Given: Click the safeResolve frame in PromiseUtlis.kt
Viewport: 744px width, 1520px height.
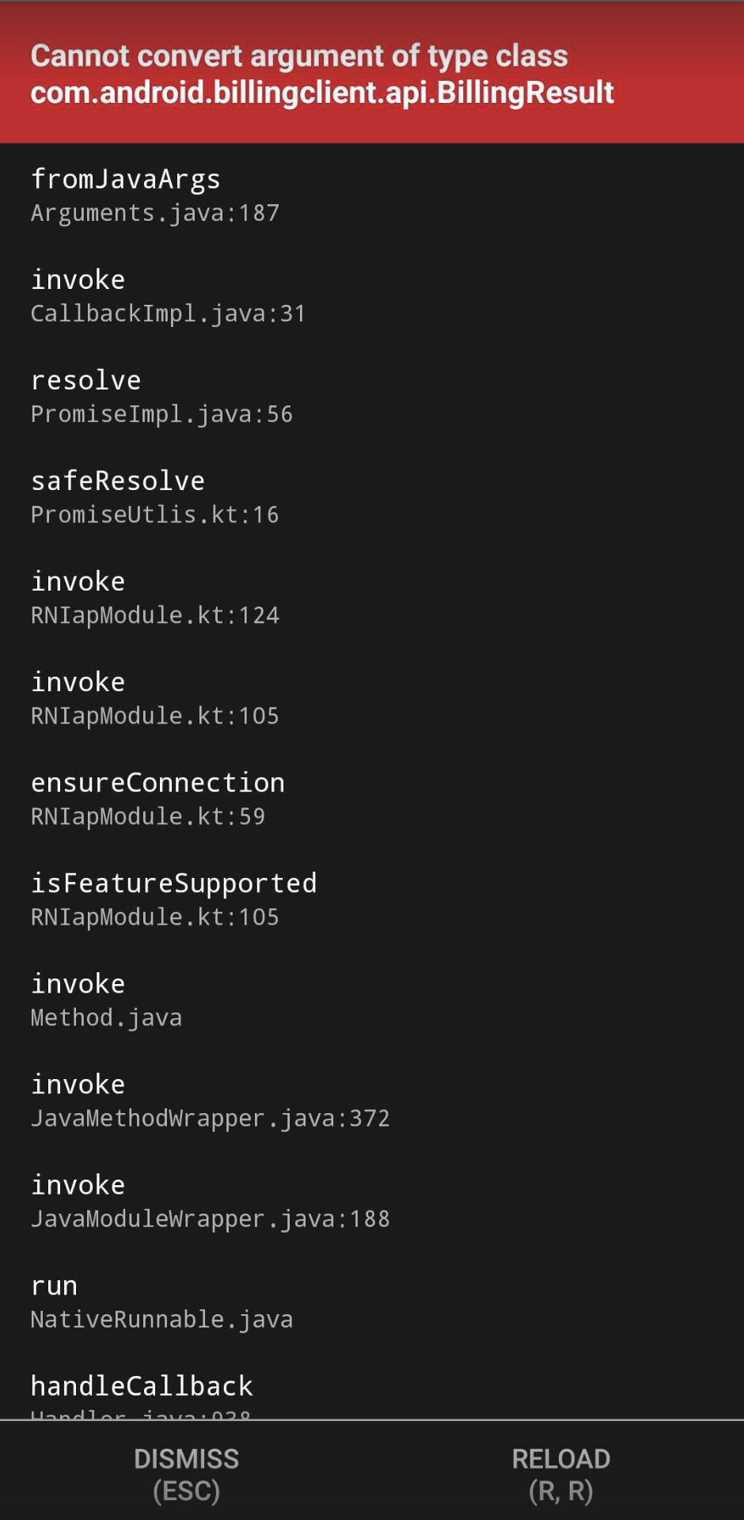Looking at the screenshot, I should pos(117,481).
